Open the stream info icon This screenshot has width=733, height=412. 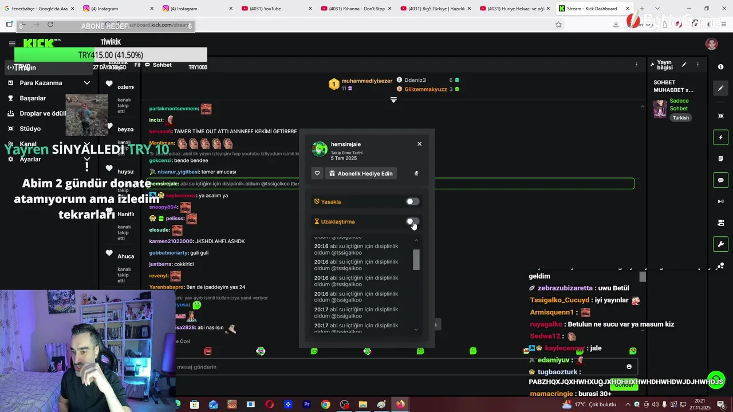(720, 67)
